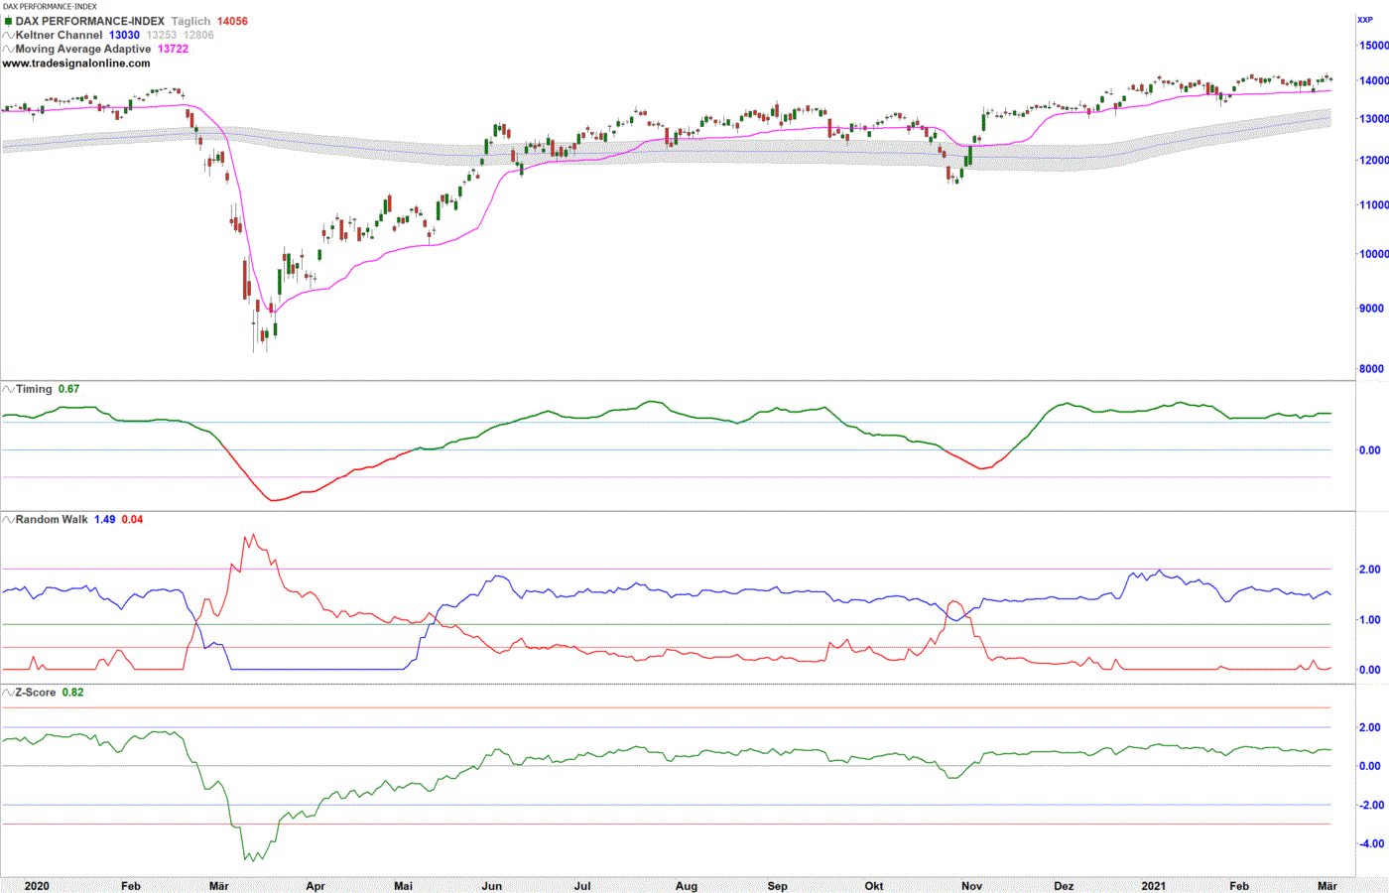Select the Moving Average Adaptive label
Image resolution: width=1389 pixels, height=893 pixels.
click(x=83, y=50)
